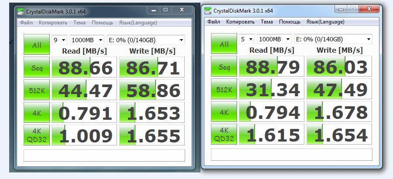Minimize the left CrystalDiskMark window
393x179 pixels.
153,9
